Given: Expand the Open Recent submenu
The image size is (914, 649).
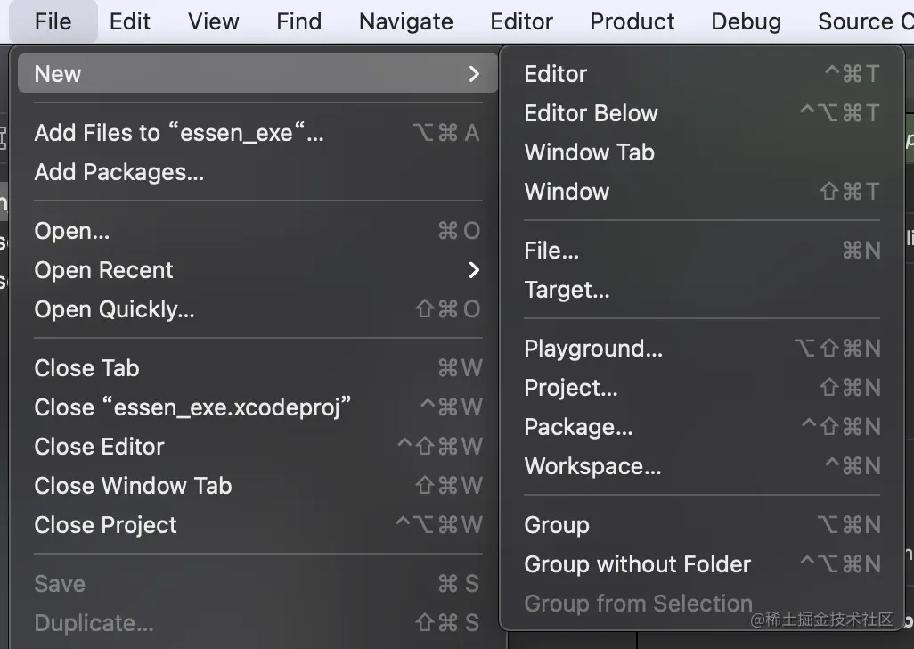Looking at the screenshot, I should (x=474, y=270).
